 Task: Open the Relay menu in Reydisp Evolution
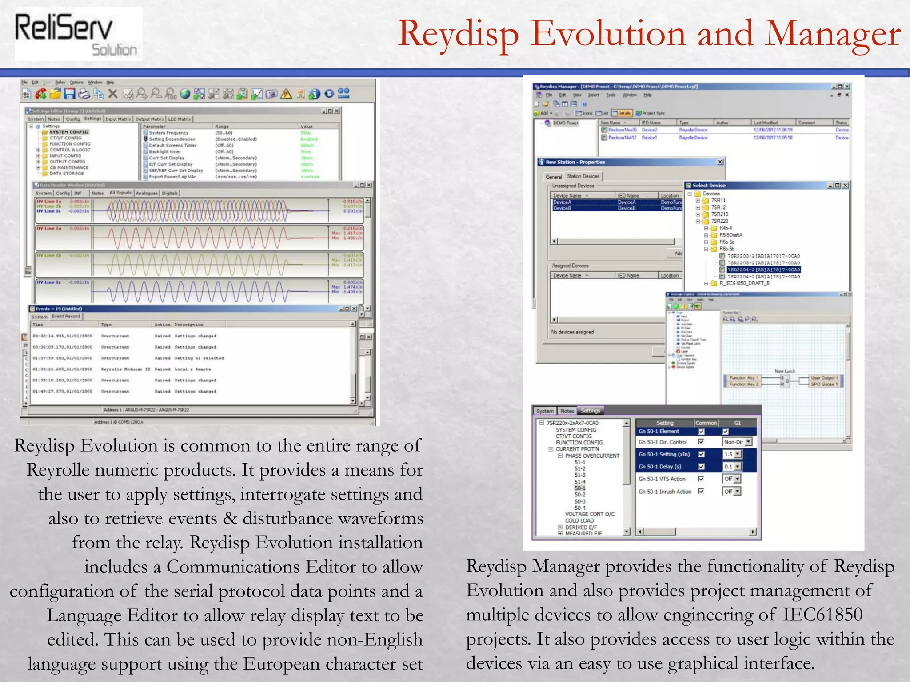60,82
